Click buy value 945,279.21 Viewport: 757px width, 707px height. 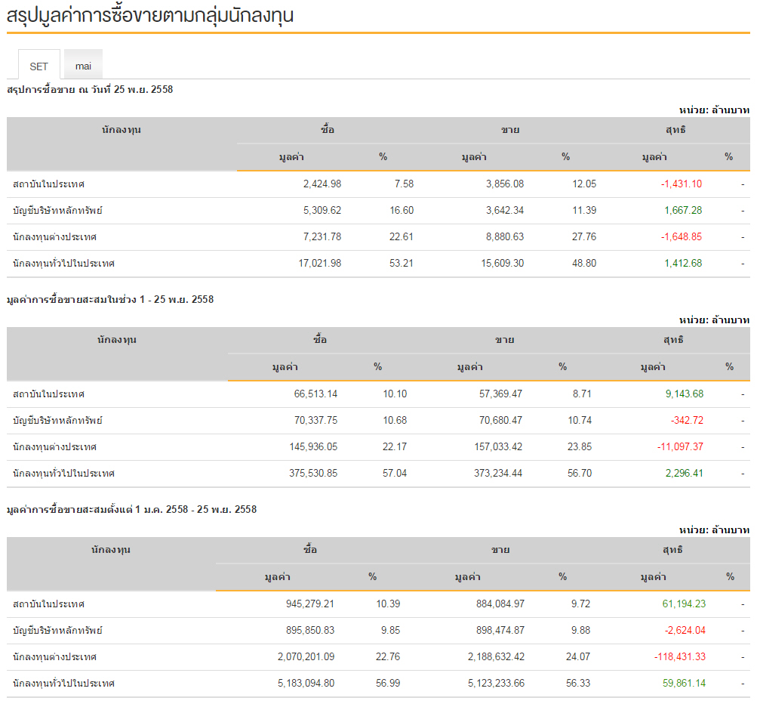[x=310, y=604]
